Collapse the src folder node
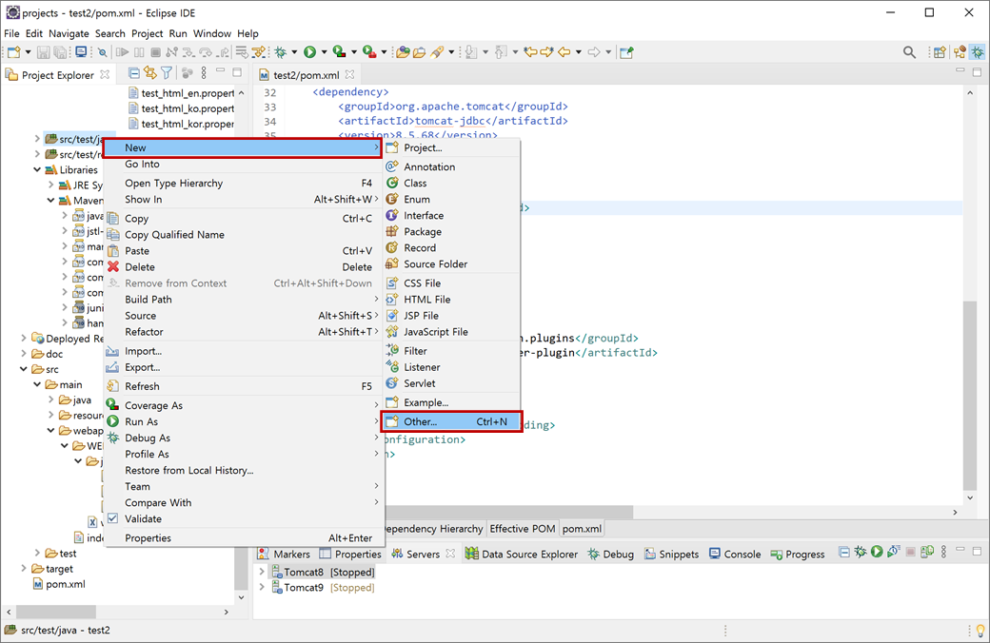This screenshot has height=643, width=990. pos(24,369)
